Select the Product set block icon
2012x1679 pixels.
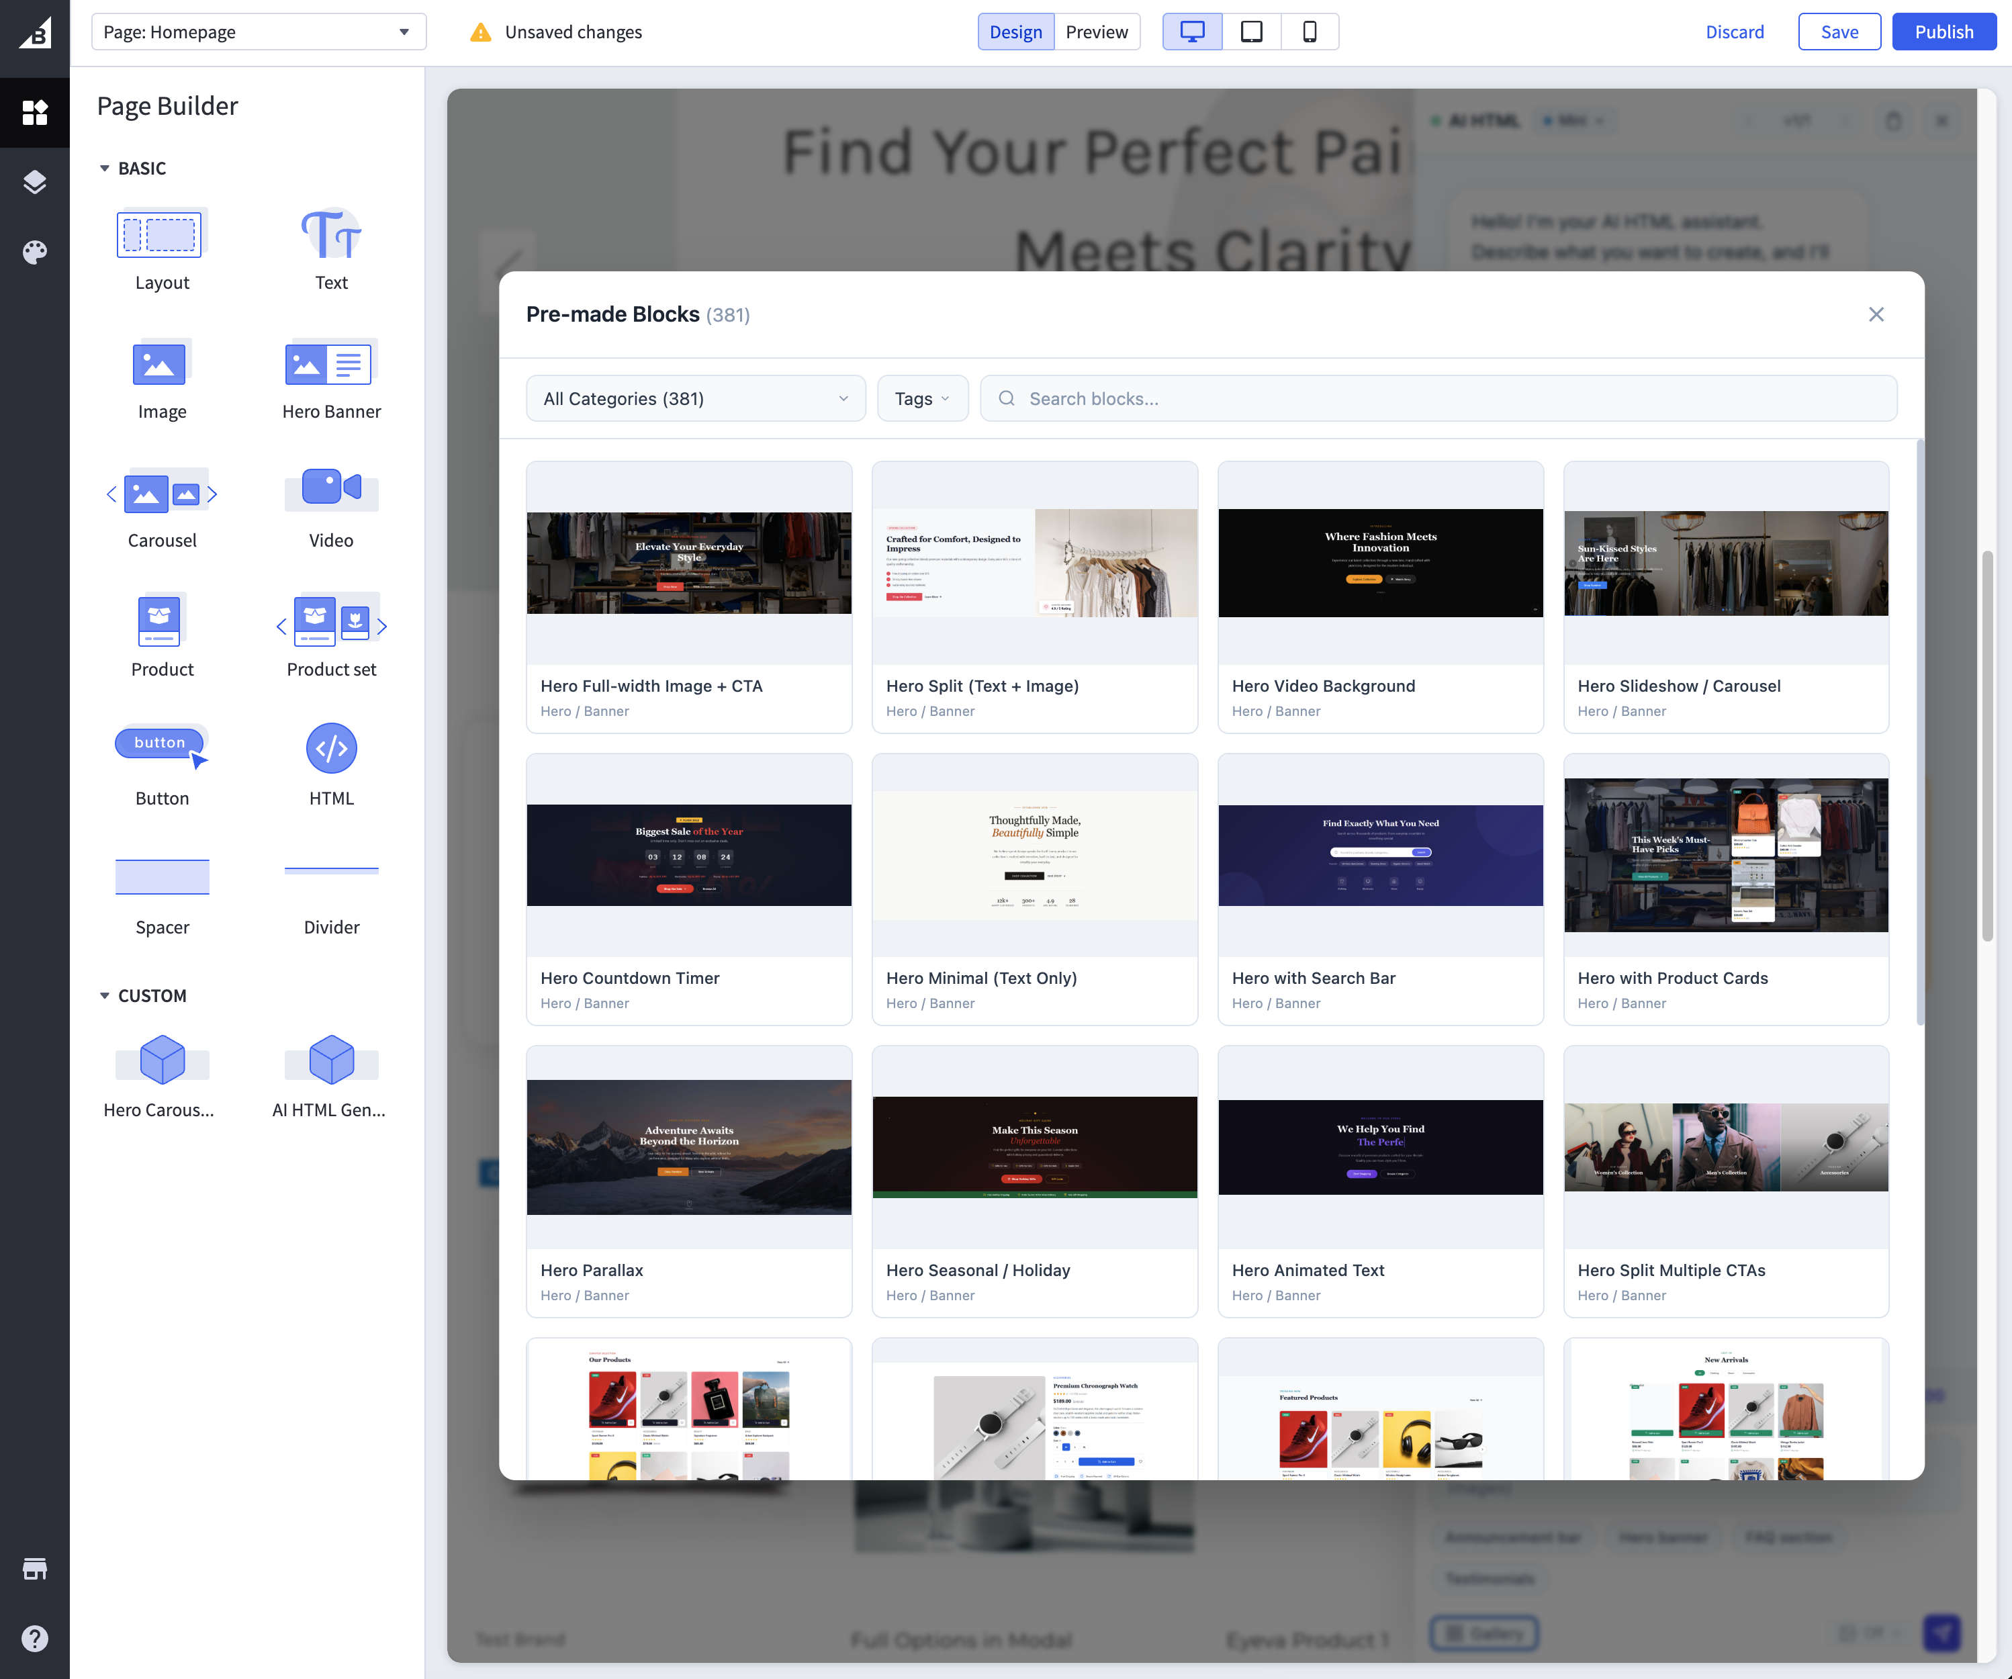pos(330,621)
